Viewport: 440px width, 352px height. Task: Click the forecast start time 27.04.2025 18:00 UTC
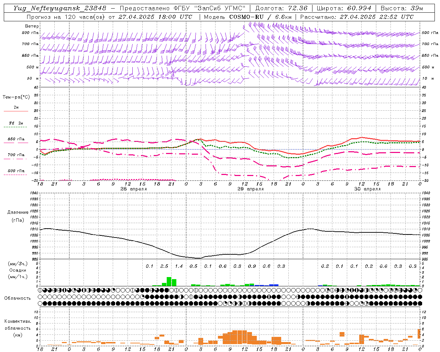coord(155,17)
